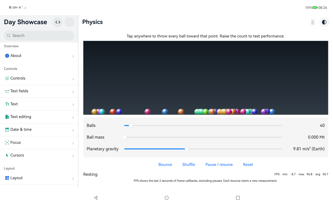Click the focus frame icon beside Focus
This screenshot has width=333, height=208.
pyautogui.click(x=7, y=142)
